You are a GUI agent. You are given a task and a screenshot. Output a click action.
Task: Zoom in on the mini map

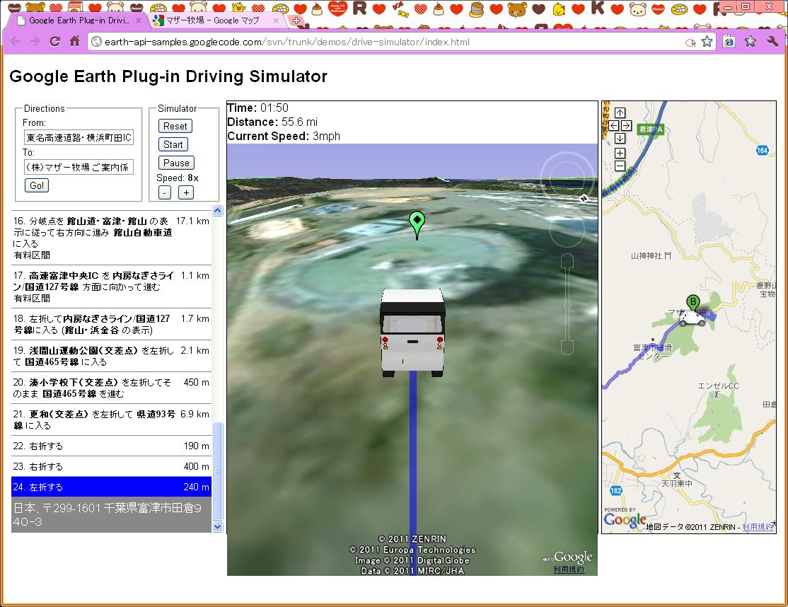pyautogui.click(x=620, y=154)
